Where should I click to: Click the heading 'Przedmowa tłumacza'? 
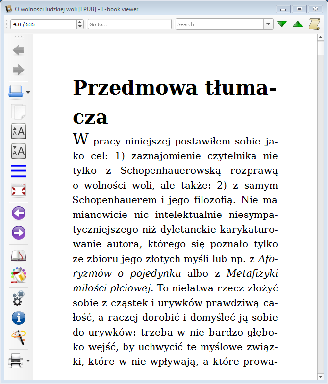175,102
